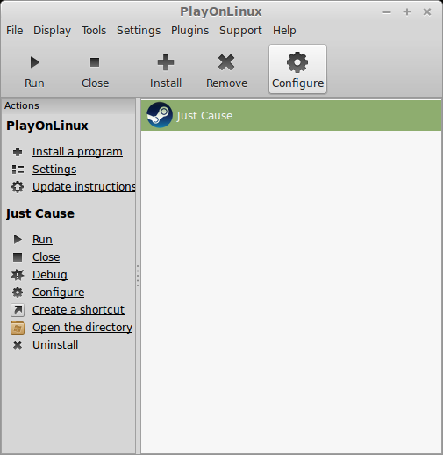Click the Close stop icon in toolbar

click(95, 62)
